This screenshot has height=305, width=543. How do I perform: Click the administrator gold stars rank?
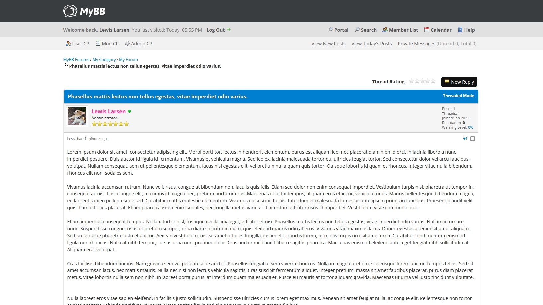[110, 124]
